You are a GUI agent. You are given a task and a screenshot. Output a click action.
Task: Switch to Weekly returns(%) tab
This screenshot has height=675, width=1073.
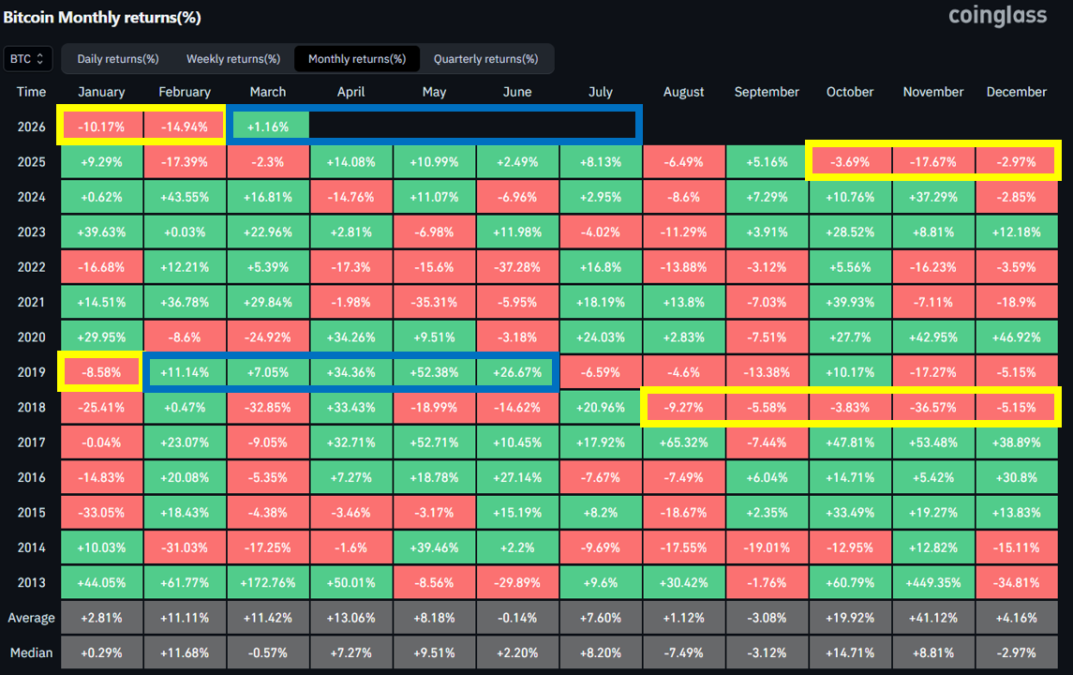tap(233, 59)
